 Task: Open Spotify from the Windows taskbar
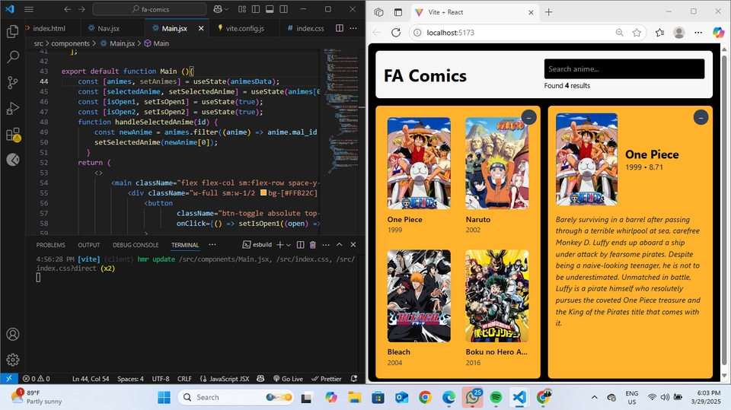point(496,397)
